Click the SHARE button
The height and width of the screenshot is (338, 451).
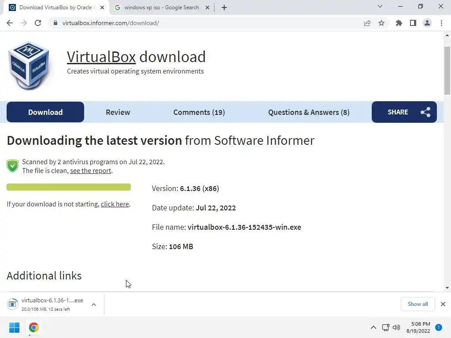click(x=404, y=112)
